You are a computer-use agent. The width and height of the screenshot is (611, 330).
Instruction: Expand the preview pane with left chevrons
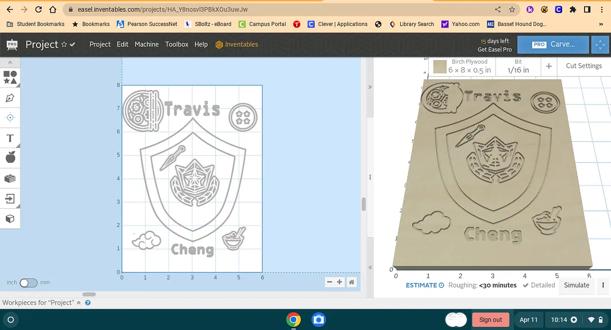370,267
